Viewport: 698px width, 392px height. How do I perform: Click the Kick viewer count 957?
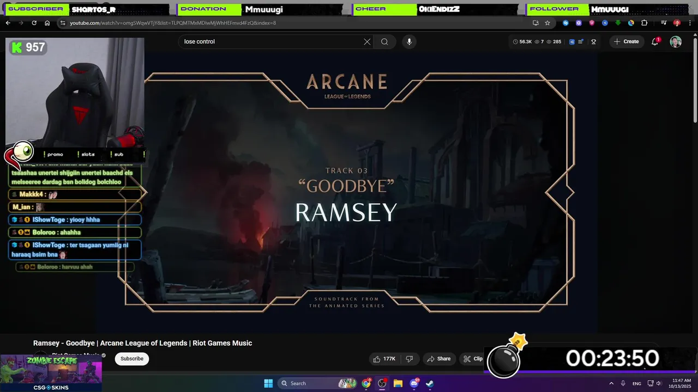coord(28,47)
